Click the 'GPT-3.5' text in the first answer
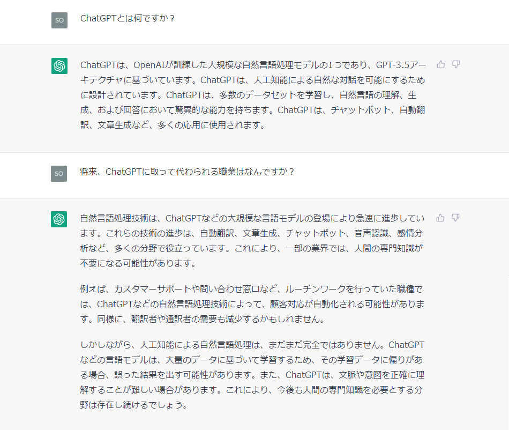Screen dimensions: 509x430 [x=392, y=65]
